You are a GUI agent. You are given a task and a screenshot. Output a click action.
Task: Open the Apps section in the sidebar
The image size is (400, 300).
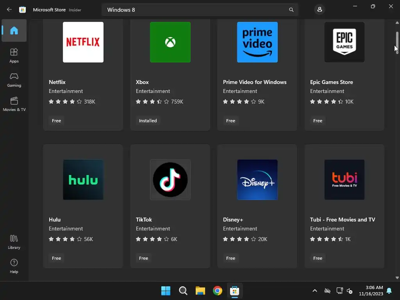(x=14, y=55)
